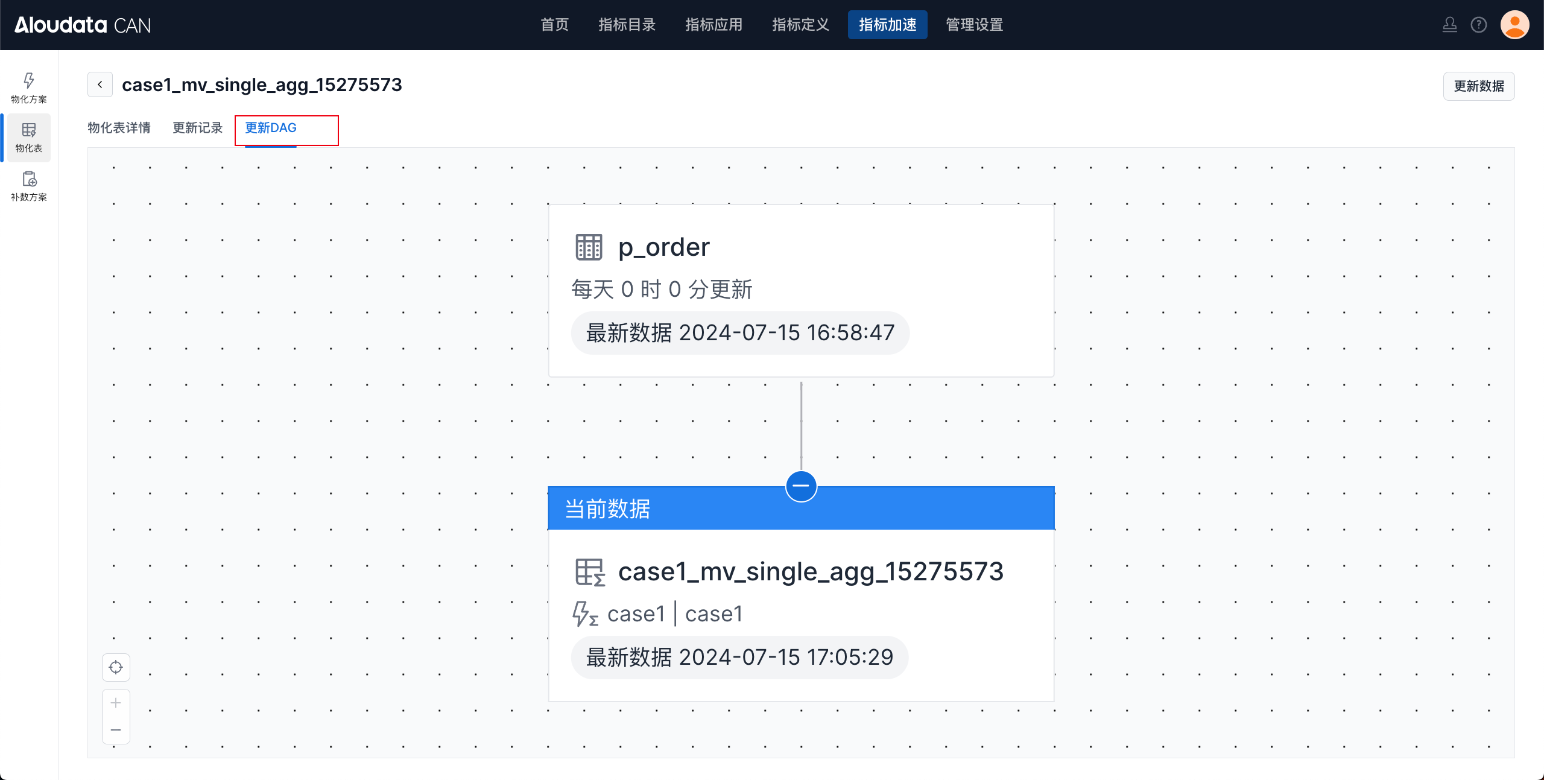Image resolution: width=1544 pixels, height=780 pixels.
Task: Switch to the 更新记录 tab
Action: coord(197,128)
